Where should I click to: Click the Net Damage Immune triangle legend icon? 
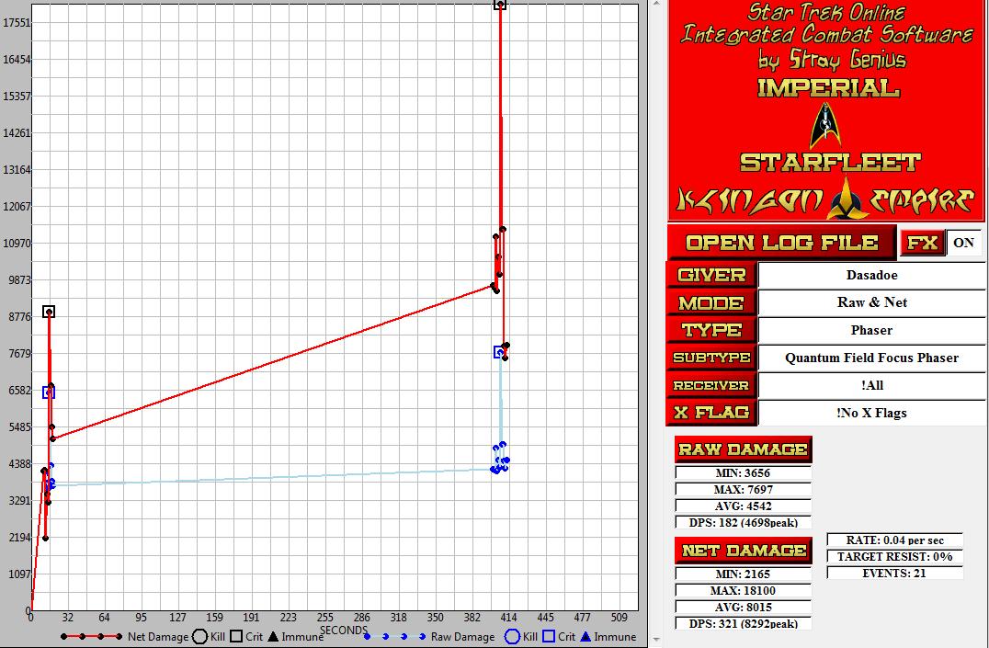click(273, 637)
